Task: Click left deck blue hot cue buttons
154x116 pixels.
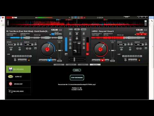Action: tap(56, 34)
